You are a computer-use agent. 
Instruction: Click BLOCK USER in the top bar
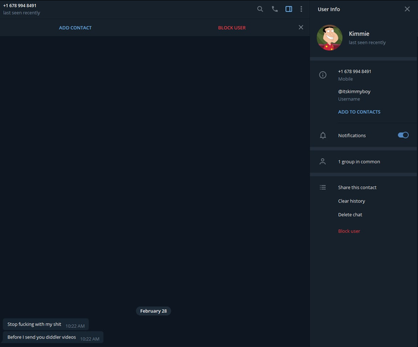pyautogui.click(x=232, y=27)
